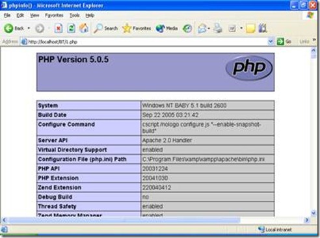This screenshot has height=238, width=320.
Task: Stop loading with the red X icon
Action: pos(59,28)
